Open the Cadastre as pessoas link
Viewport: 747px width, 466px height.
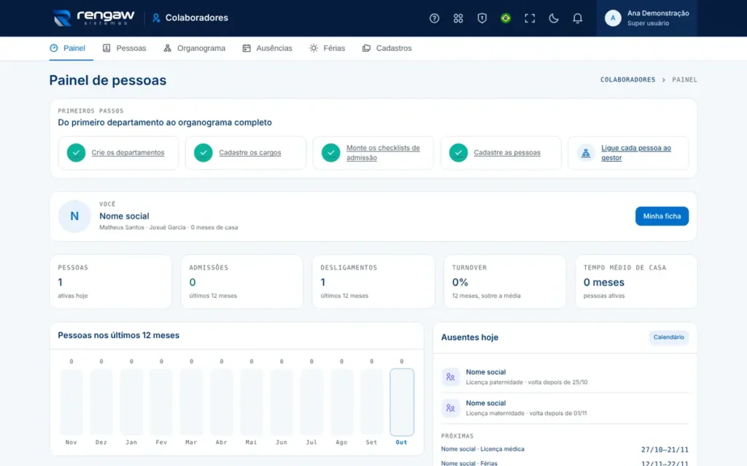(507, 153)
